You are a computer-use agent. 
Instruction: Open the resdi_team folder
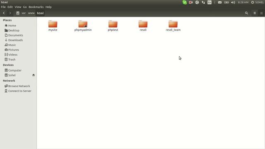point(173,26)
